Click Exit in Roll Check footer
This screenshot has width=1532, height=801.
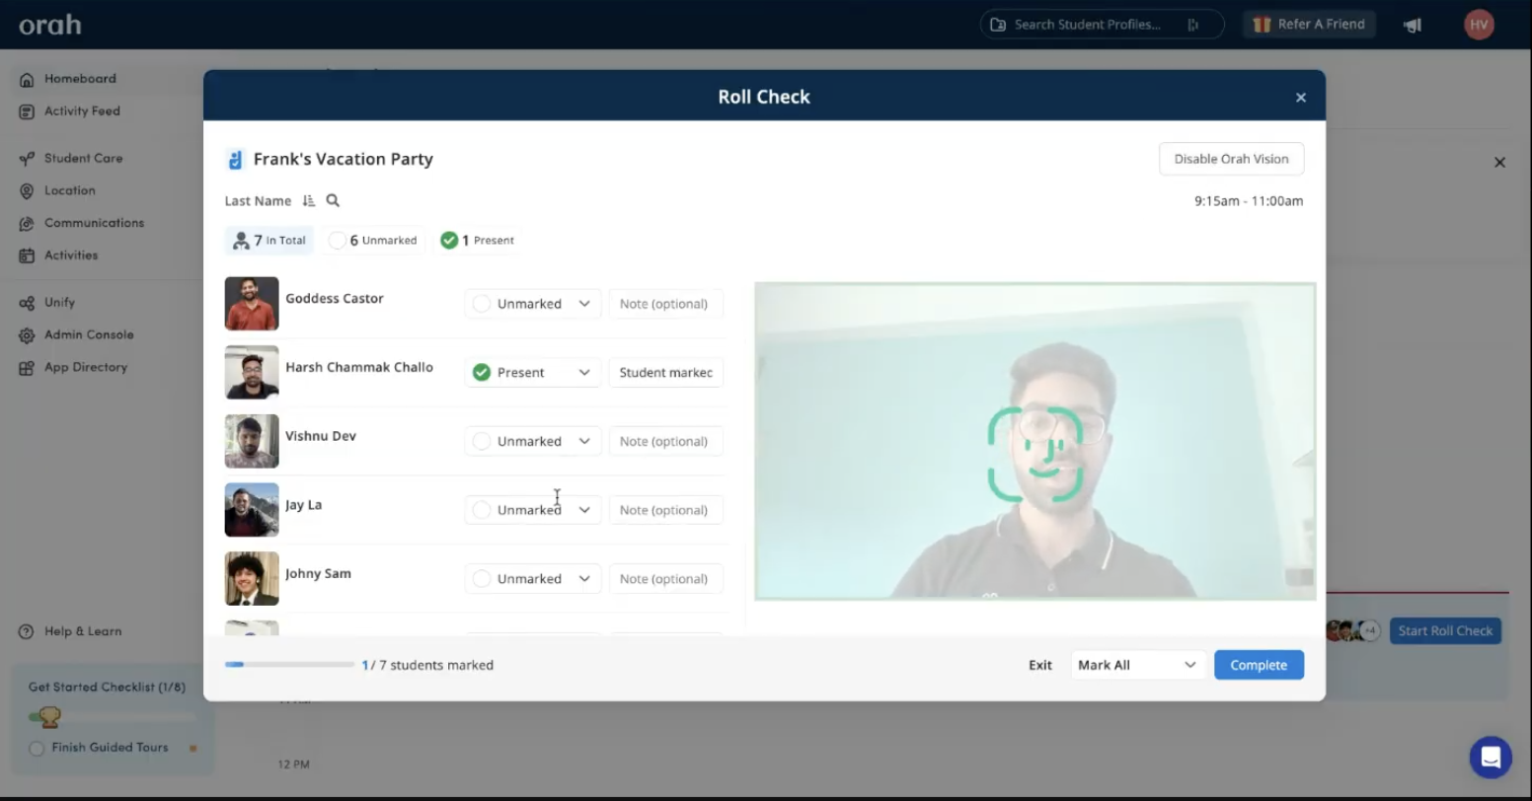click(1040, 665)
